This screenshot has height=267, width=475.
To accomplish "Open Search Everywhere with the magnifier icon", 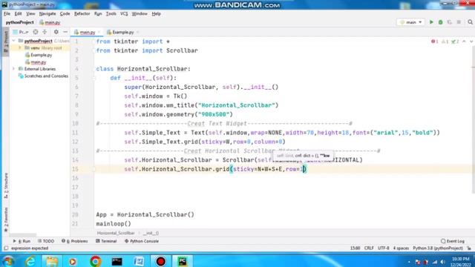I will pyautogui.click(x=470, y=22).
